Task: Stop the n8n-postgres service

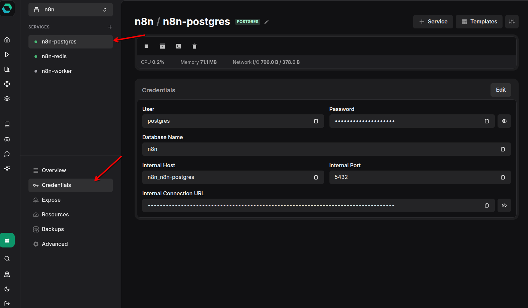Action: coord(146,46)
